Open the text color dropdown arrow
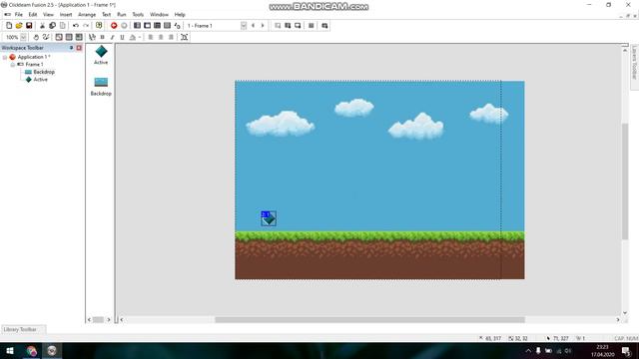The height and width of the screenshot is (359, 639). click(x=140, y=37)
